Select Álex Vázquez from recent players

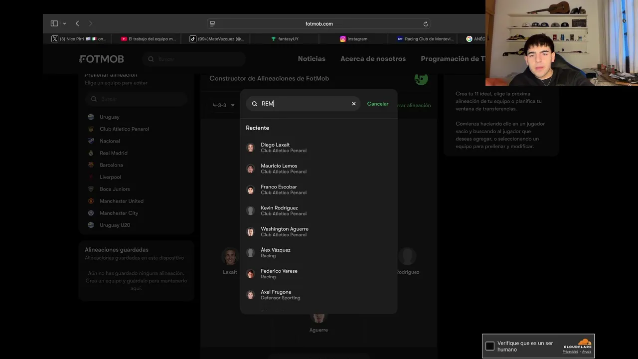point(319,252)
